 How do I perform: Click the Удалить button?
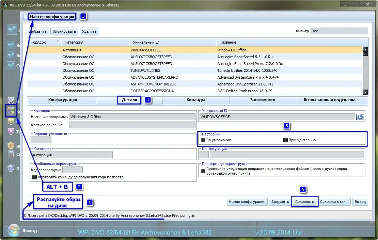(x=89, y=31)
